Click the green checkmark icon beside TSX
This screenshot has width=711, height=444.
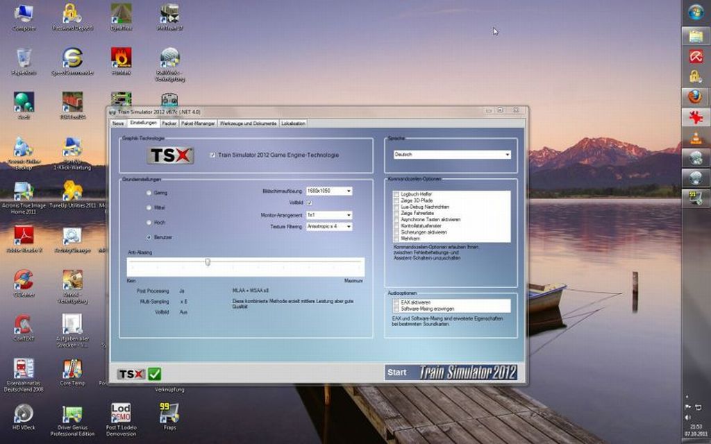click(x=155, y=374)
